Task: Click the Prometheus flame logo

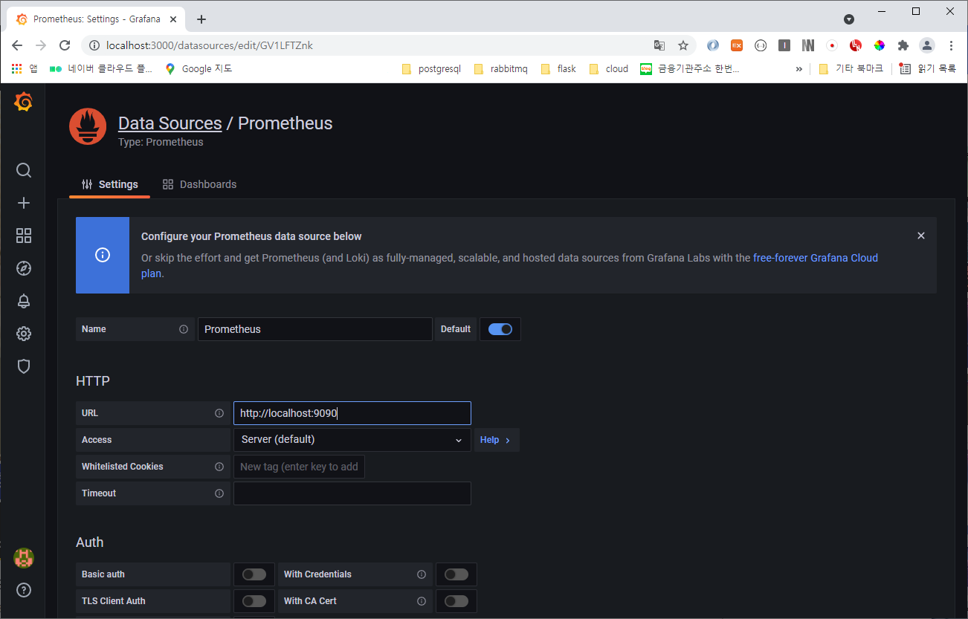Action: pyautogui.click(x=88, y=126)
